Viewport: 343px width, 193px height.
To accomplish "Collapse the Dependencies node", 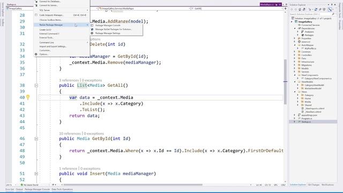I will pos(295,28).
